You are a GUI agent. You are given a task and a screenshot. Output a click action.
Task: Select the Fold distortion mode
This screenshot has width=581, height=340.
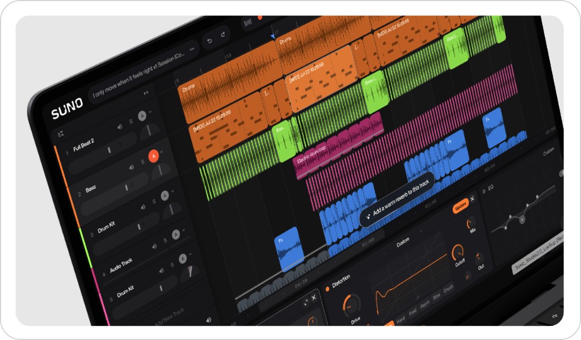[413, 312]
